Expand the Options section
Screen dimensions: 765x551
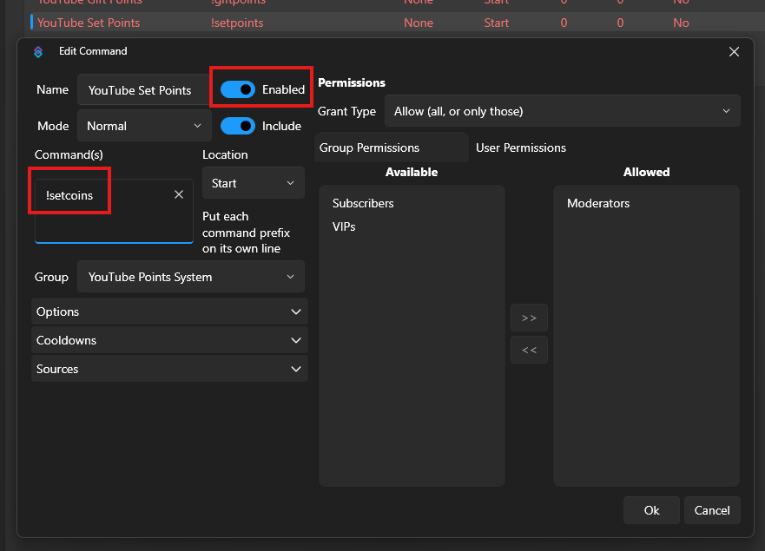click(169, 312)
